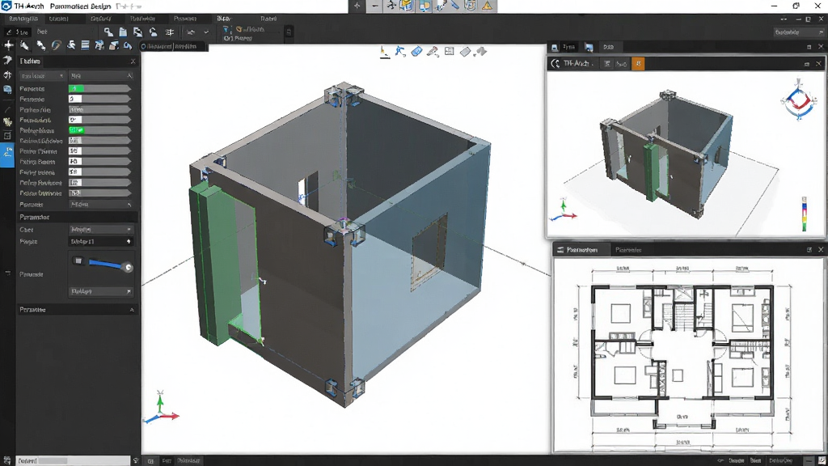Click the plus button in top center toolbar
Screen dimensions: 828x466
click(x=357, y=6)
